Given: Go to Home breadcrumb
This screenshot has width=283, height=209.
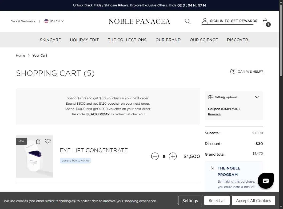Looking at the screenshot, I should click(x=20, y=56).
